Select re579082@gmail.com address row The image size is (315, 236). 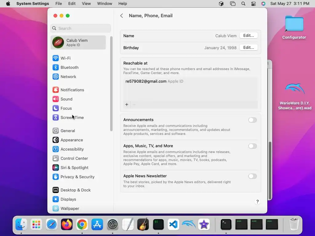(190, 81)
